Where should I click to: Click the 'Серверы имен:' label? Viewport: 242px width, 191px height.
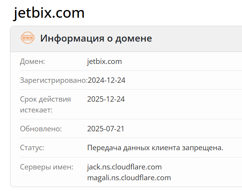[46, 167]
